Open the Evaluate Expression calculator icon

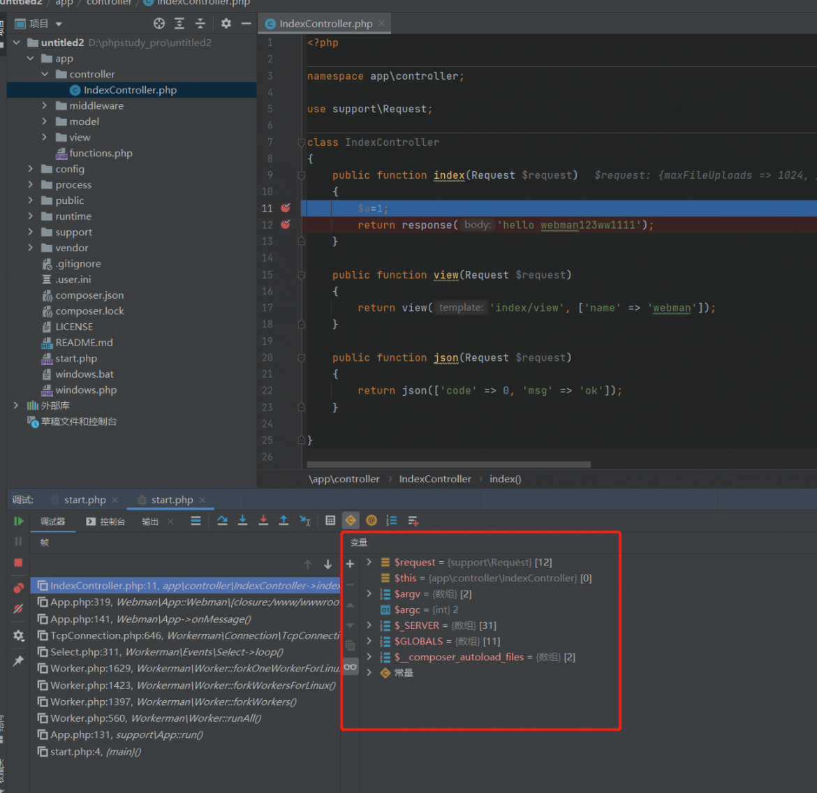coord(331,521)
